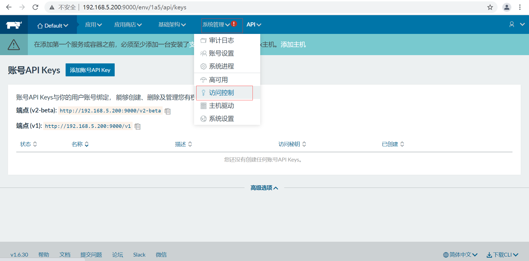
Task: Go back with browser back arrow
Action: pyautogui.click(x=9, y=7)
